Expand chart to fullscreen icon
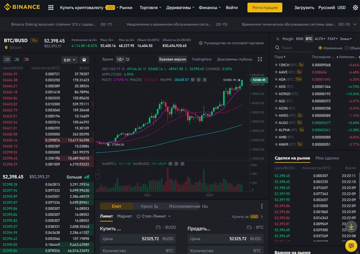The image size is (360, 254). pos(260,59)
